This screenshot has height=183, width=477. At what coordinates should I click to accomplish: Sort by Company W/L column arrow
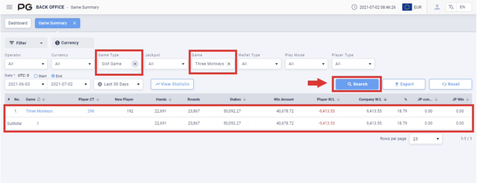(x=385, y=99)
